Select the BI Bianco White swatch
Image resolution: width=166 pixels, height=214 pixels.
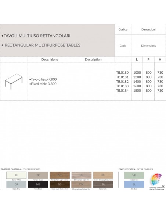coord(16,175)
